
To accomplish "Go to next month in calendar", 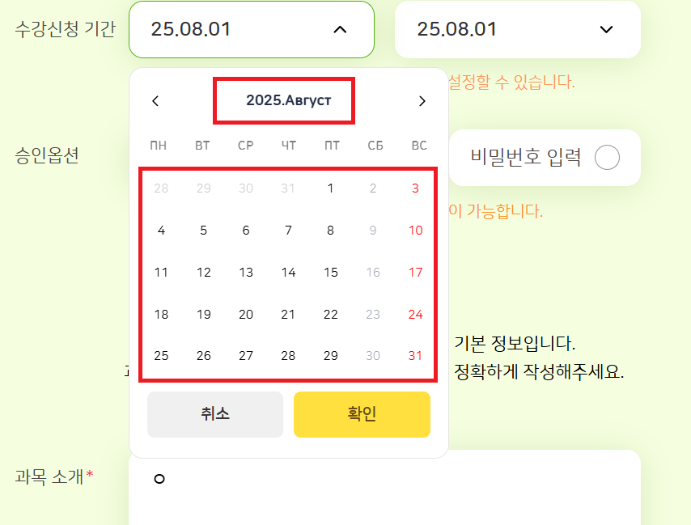I will [422, 101].
